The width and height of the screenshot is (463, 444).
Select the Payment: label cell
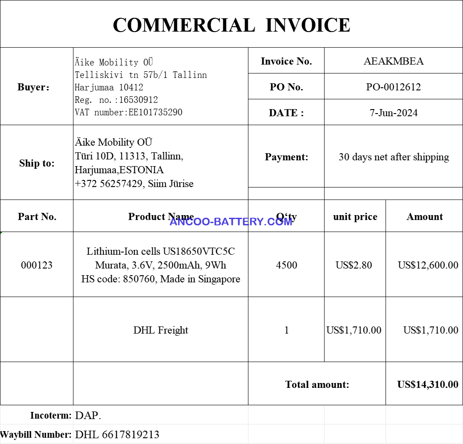(x=286, y=156)
